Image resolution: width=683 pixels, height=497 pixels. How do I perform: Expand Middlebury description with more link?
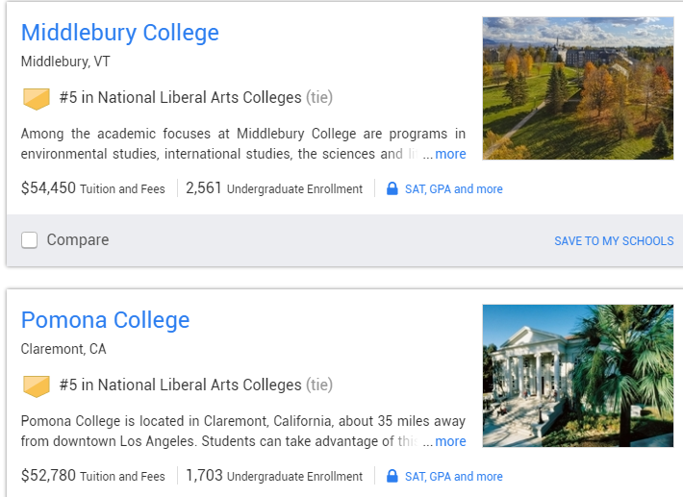449,154
